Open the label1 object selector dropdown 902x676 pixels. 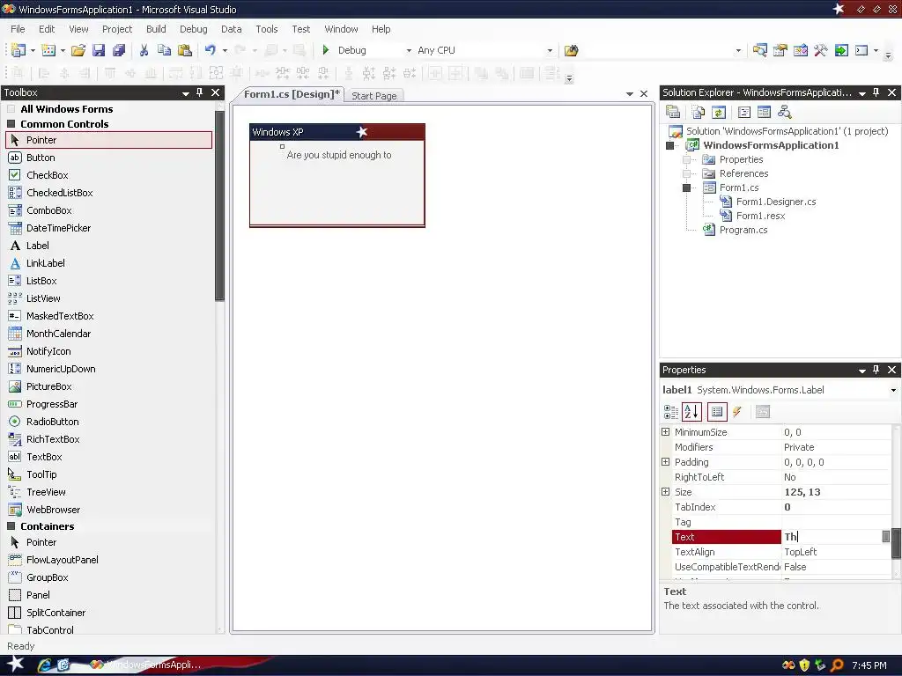click(893, 390)
